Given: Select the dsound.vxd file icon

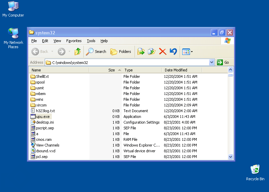Looking at the screenshot, I should click(x=33, y=151).
